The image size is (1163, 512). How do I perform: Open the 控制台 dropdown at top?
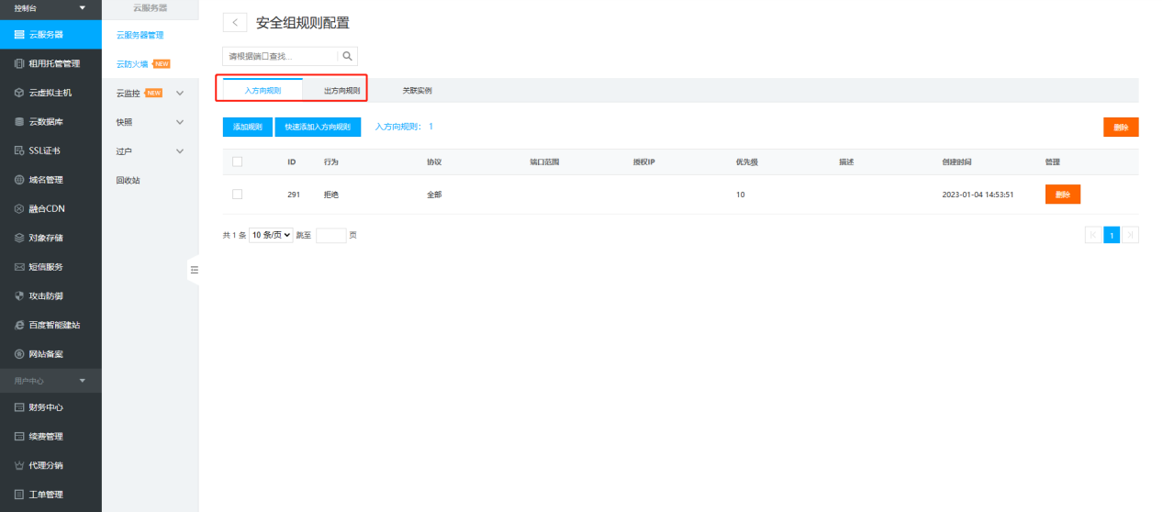(82, 7)
